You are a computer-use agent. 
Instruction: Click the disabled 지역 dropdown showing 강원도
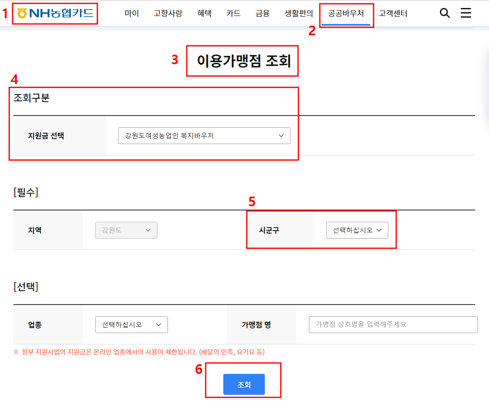[126, 230]
